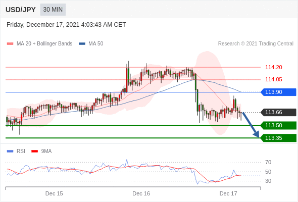
Task: Click the Dec 17 date axis label
Action: tap(228, 193)
